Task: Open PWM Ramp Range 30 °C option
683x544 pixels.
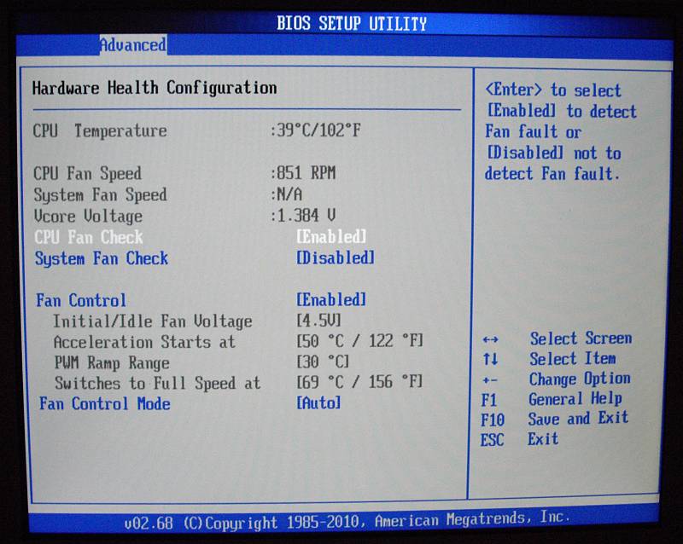Action: pyautogui.click(x=323, y=362)
